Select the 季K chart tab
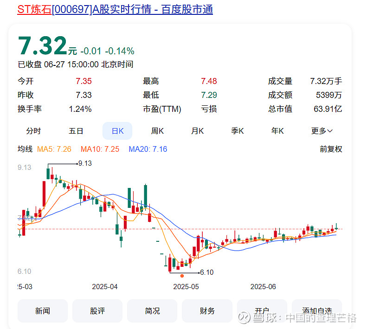367x329 pixels. coord(238,131)
